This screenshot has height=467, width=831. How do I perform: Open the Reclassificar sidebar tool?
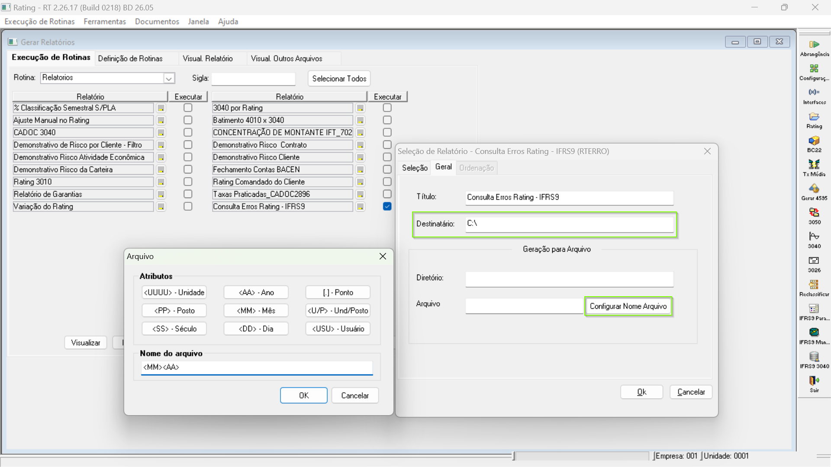pos(814,285)
